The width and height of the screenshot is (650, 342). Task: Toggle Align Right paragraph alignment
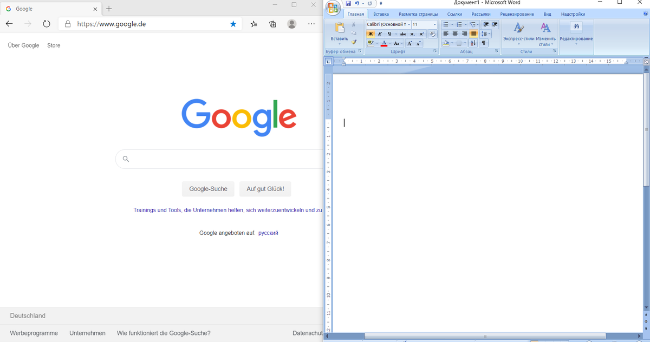click(464, 34)
